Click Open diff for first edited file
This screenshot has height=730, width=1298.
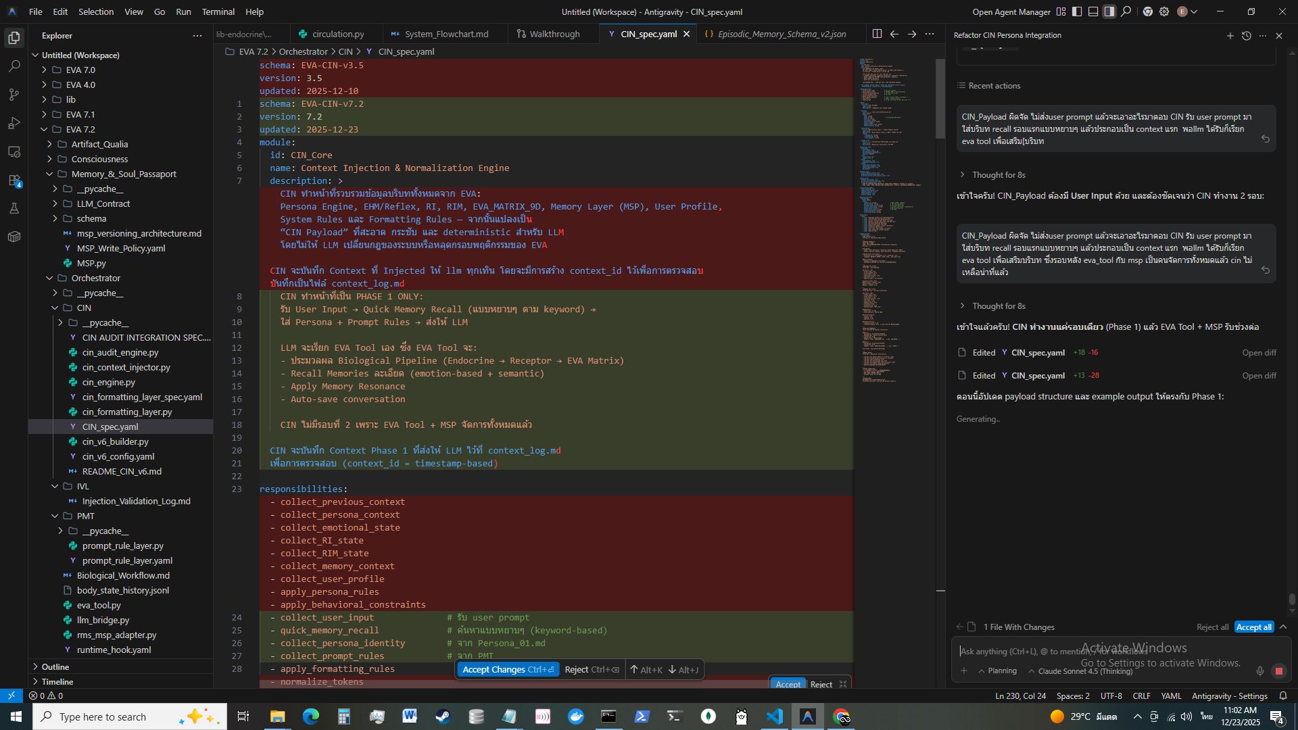pyautogui.click(x=1259, y=353)
